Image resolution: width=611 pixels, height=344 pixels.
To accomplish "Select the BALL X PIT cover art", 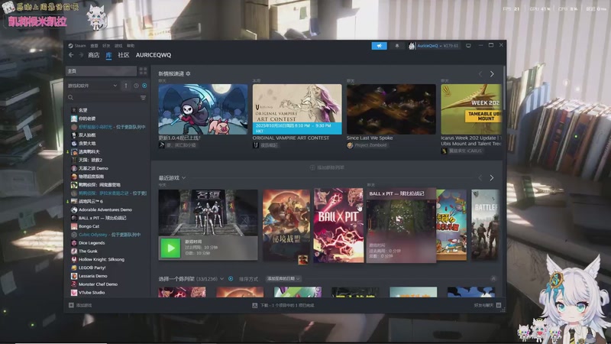I will pyautogui.click(x=338, y=226).
